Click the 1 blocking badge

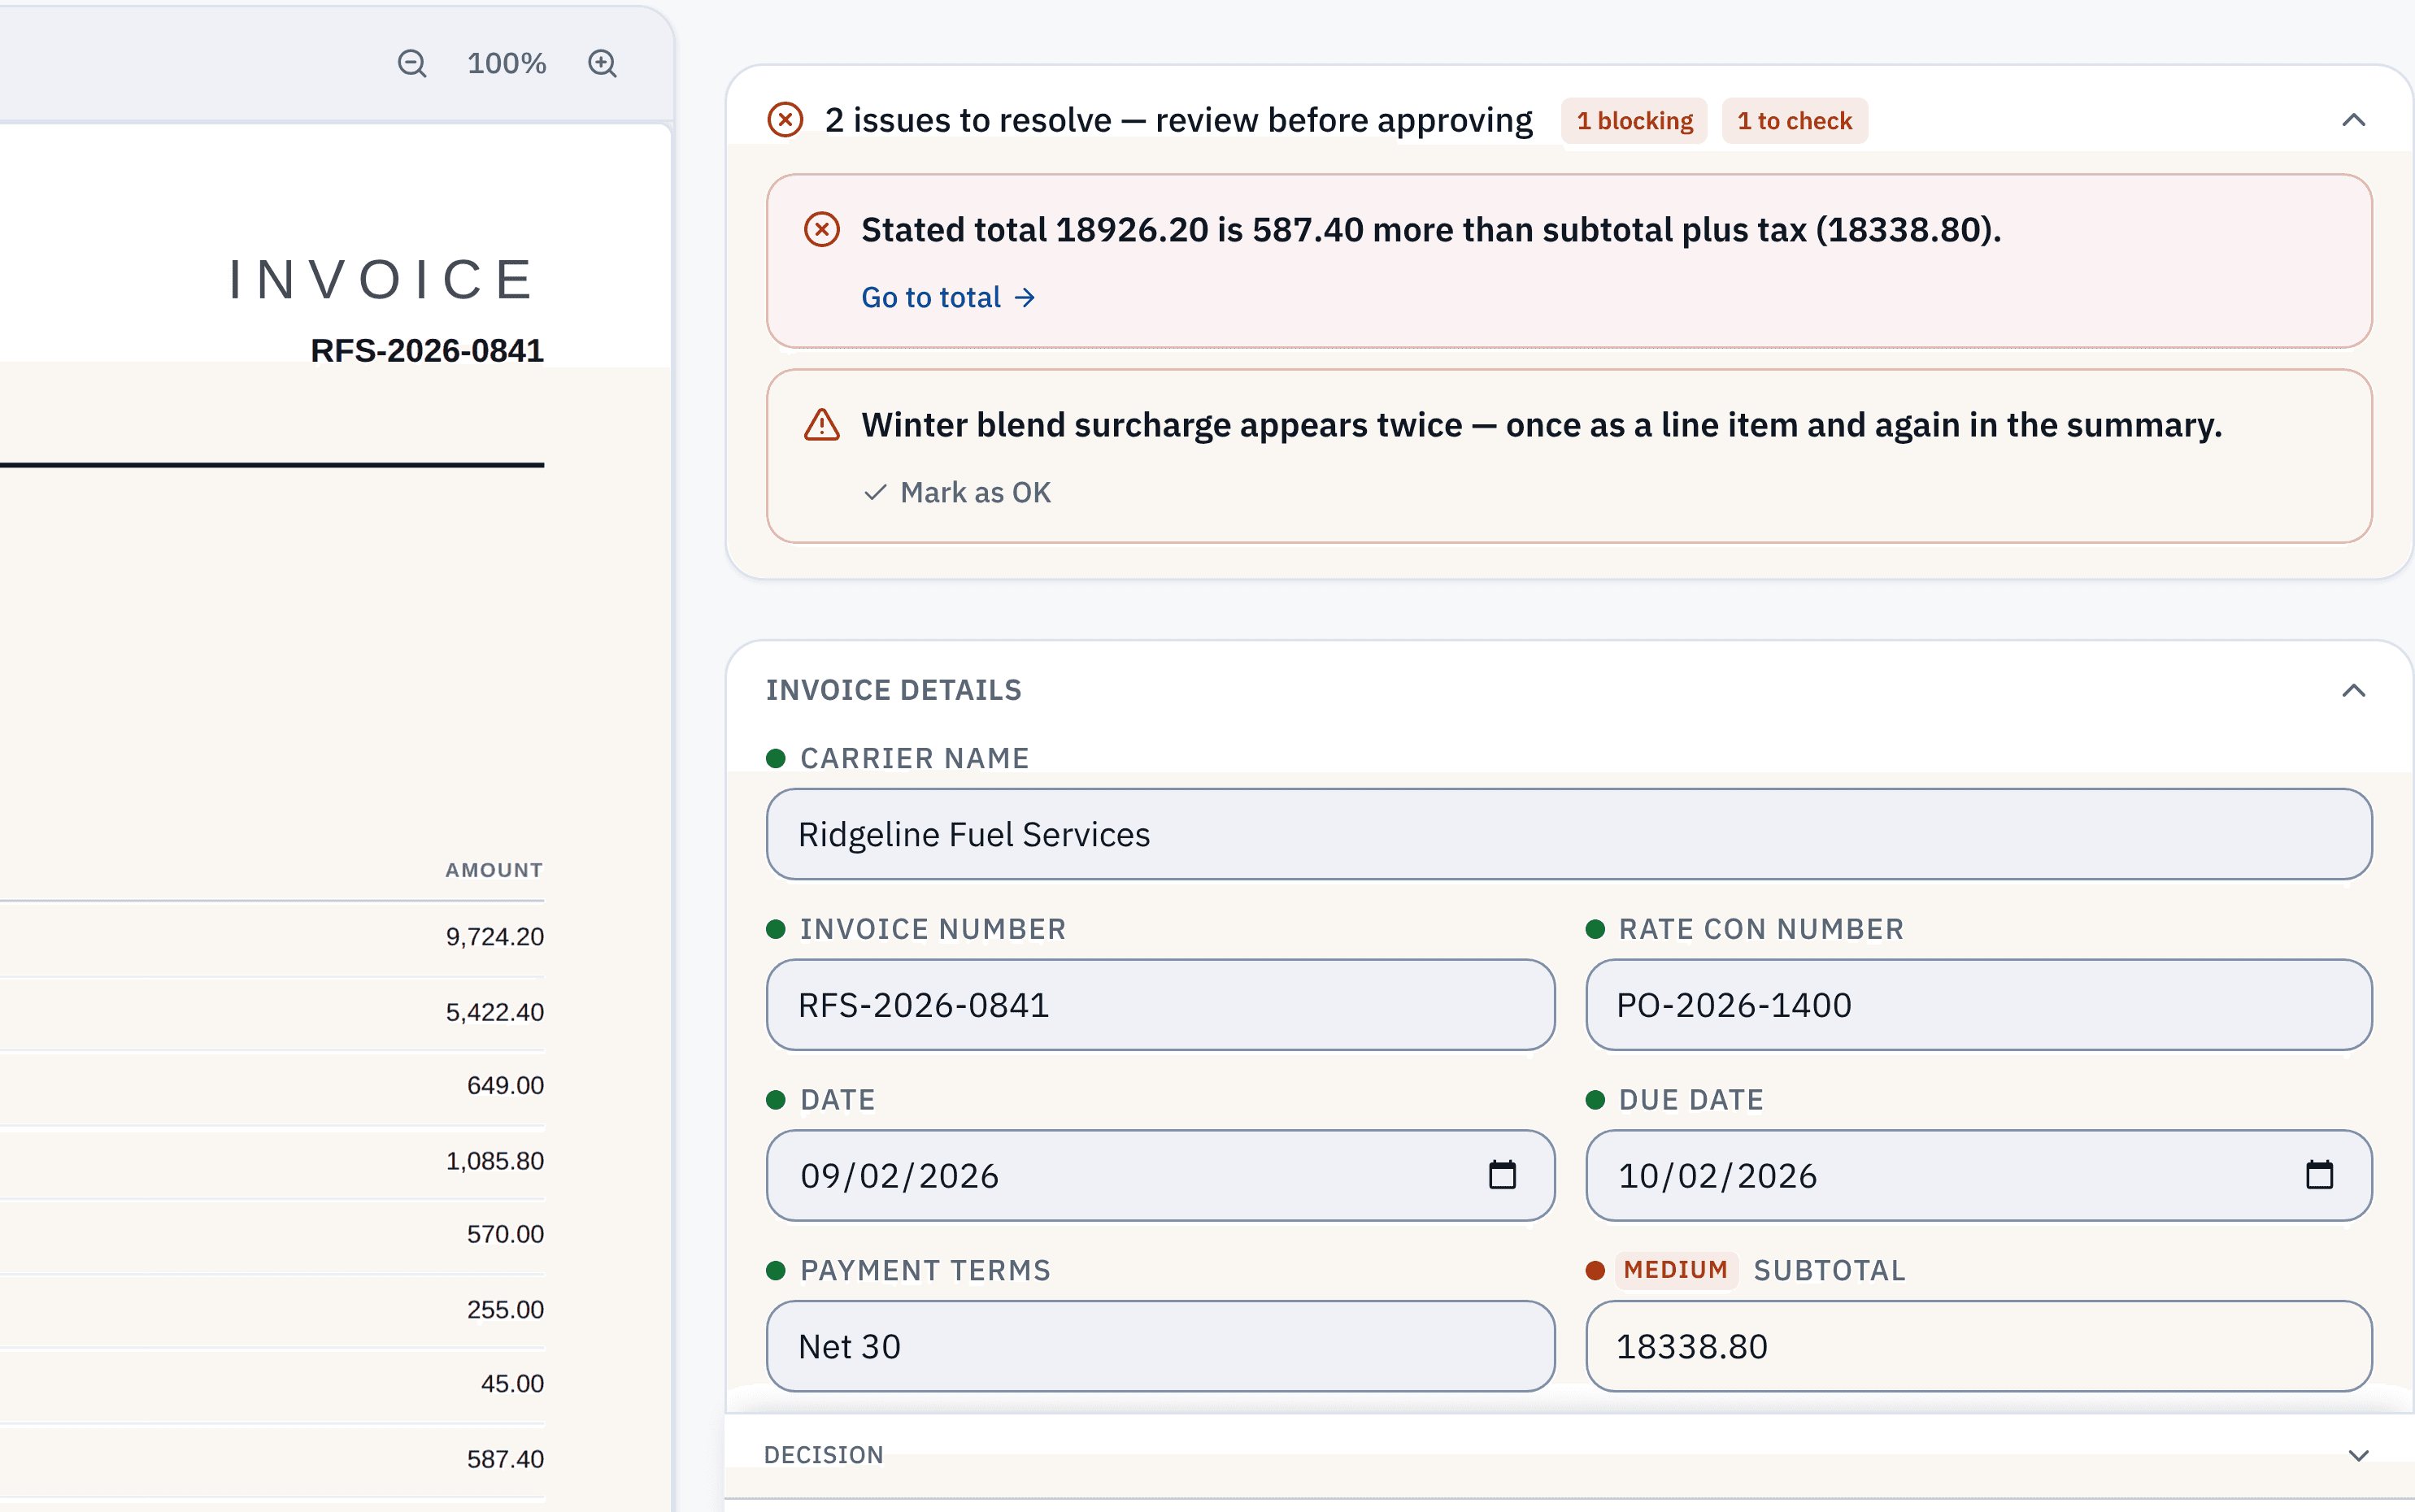coord(1634,121)
